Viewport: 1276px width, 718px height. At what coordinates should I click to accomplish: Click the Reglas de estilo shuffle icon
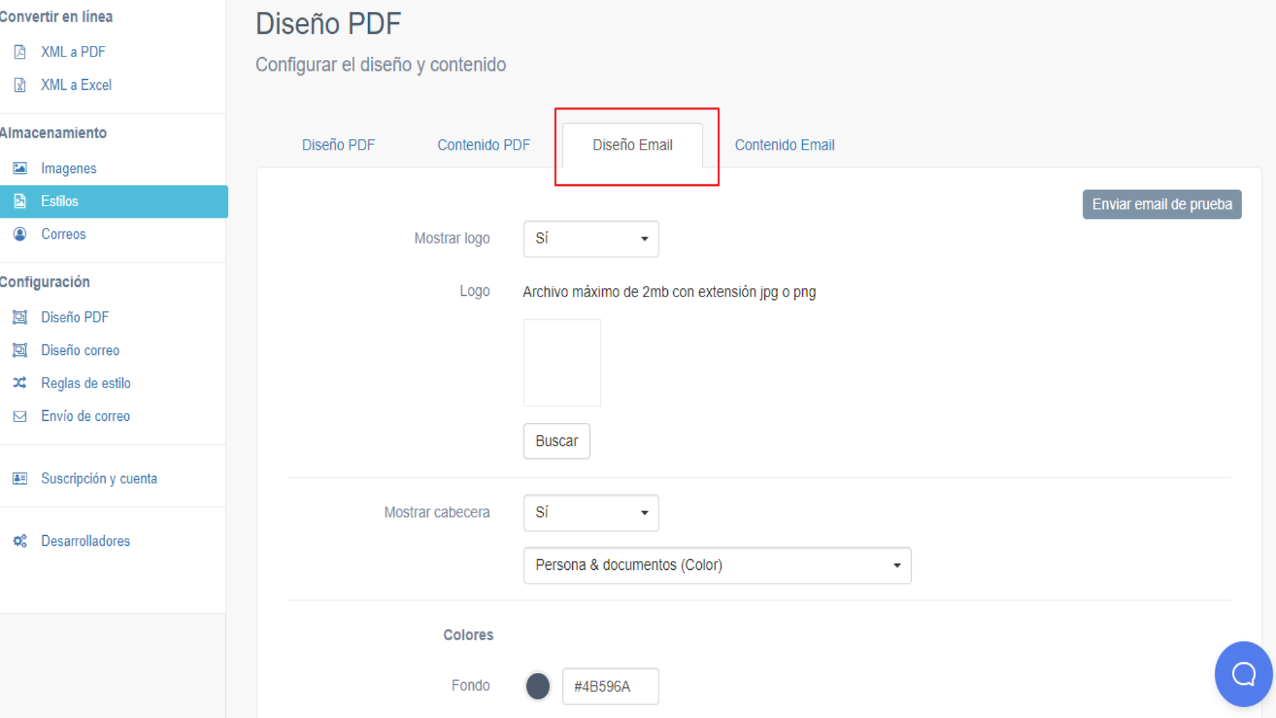pos(20,383)
